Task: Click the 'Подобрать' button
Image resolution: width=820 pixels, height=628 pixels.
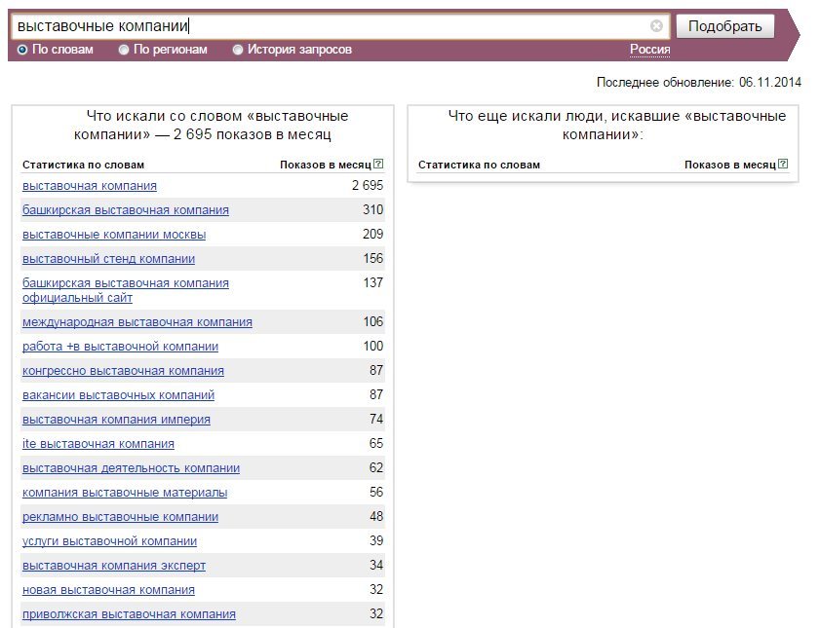Action: coord(724,26)
